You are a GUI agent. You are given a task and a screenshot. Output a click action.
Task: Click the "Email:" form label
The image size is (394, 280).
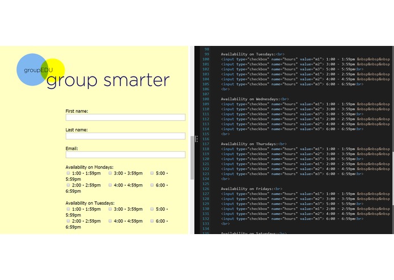[72, 149]
